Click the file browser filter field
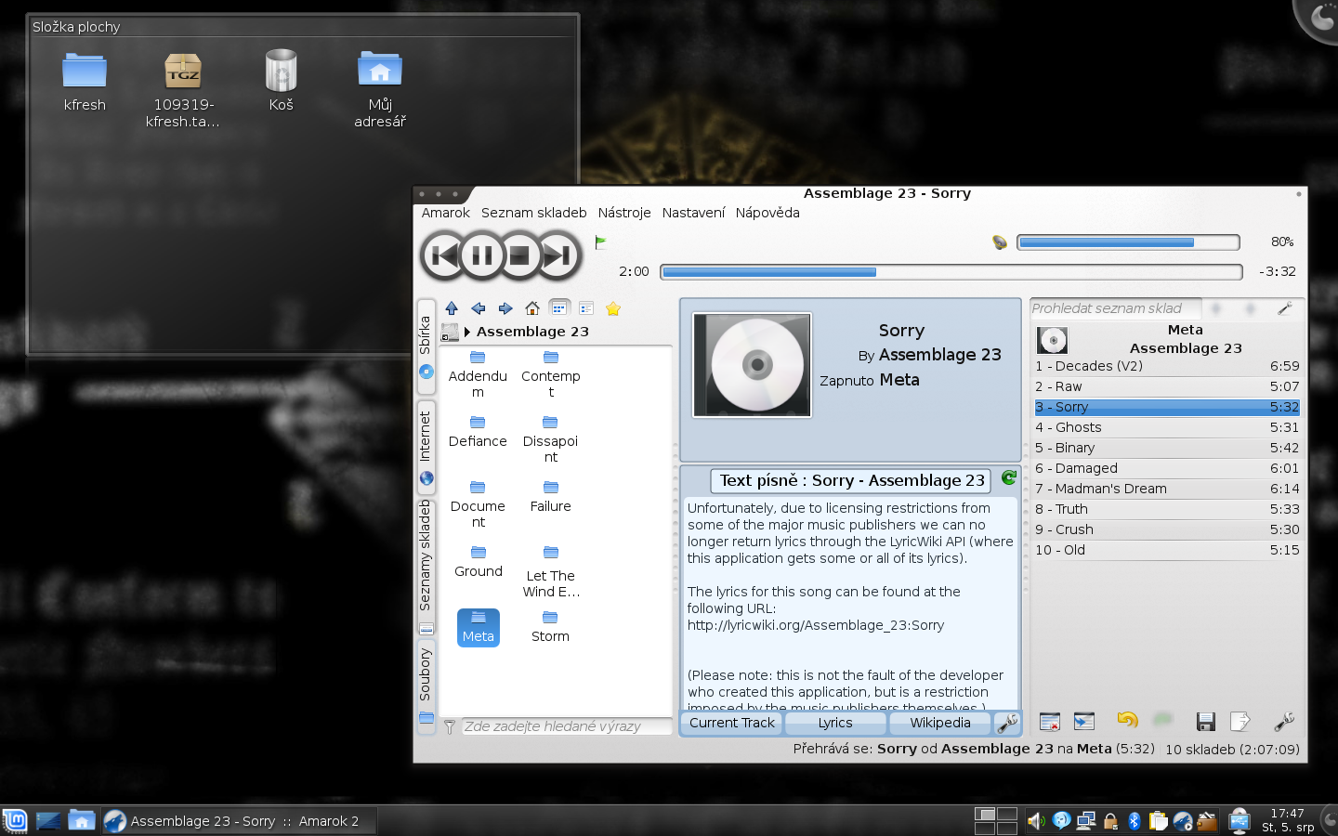This screenshot has height=836, width=1338. [567, 726]
